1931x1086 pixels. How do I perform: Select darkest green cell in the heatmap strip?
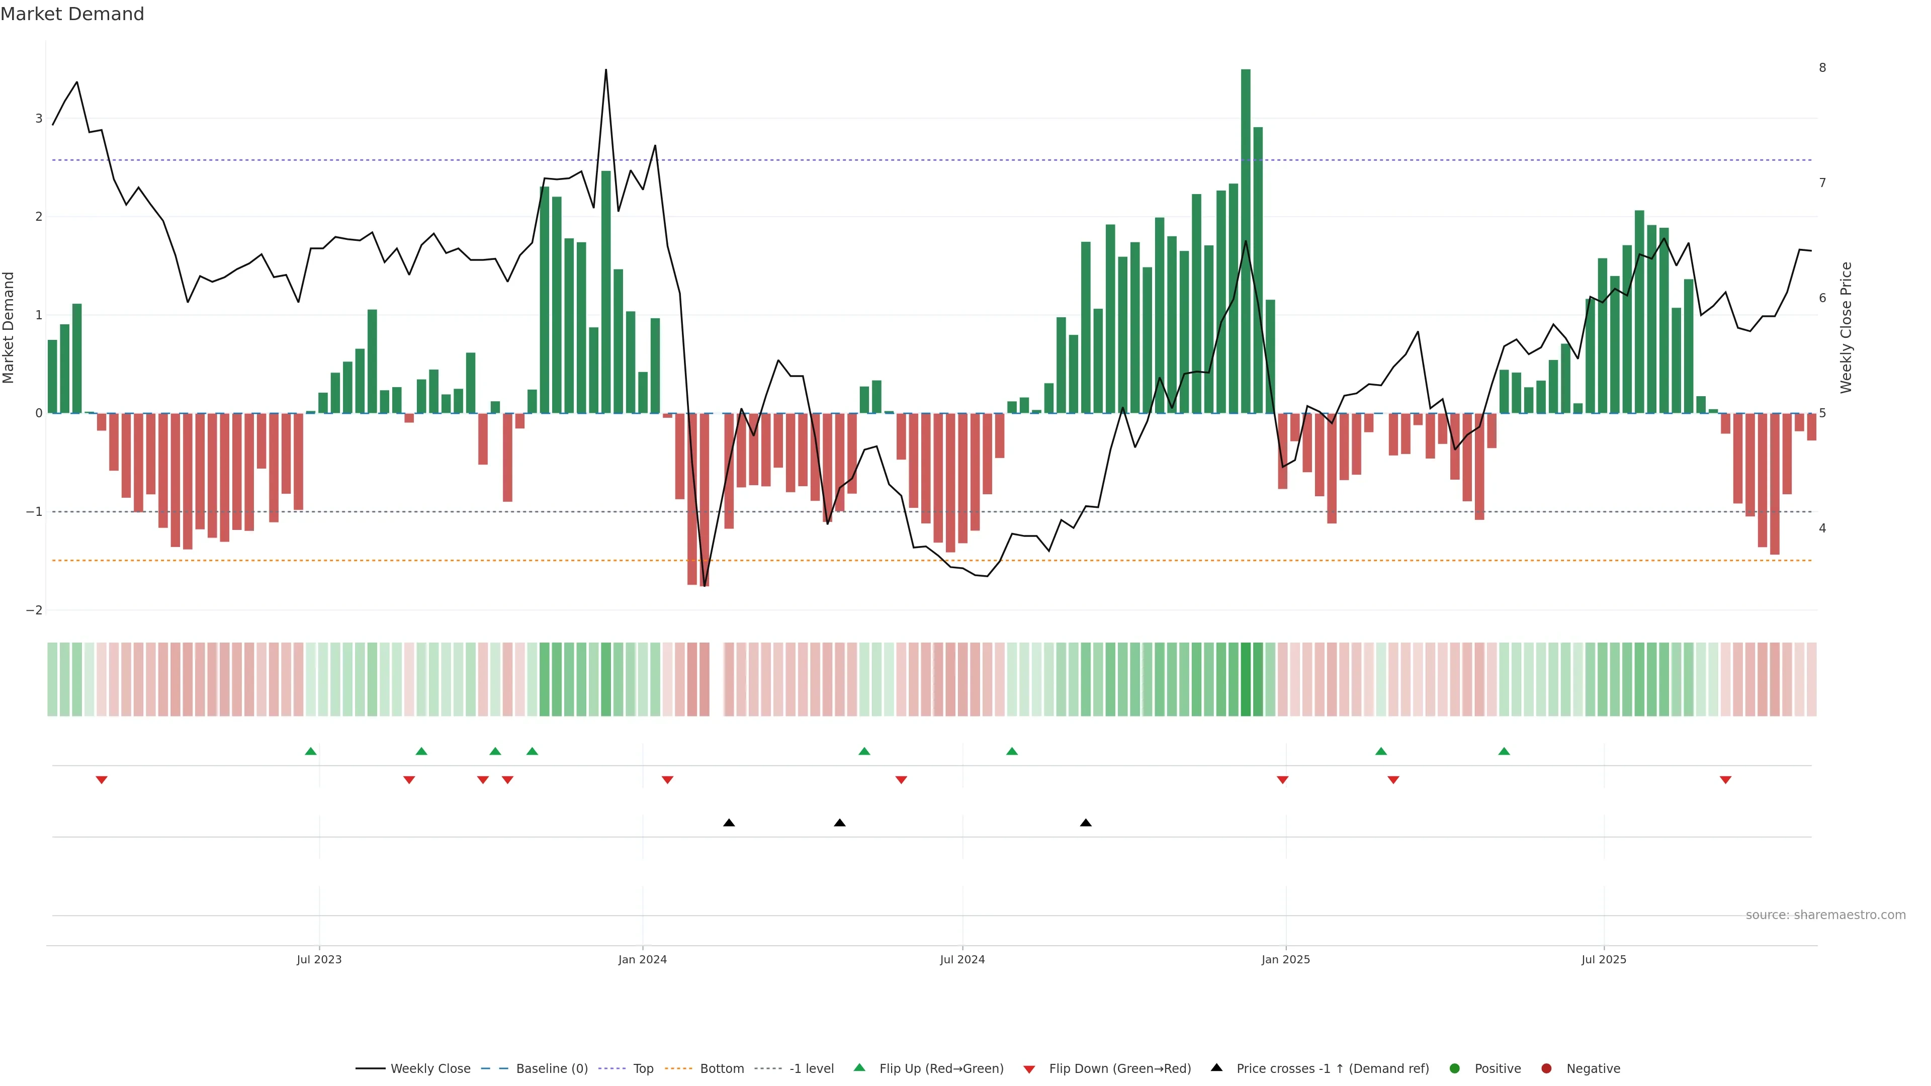(x=1246, y=679)
